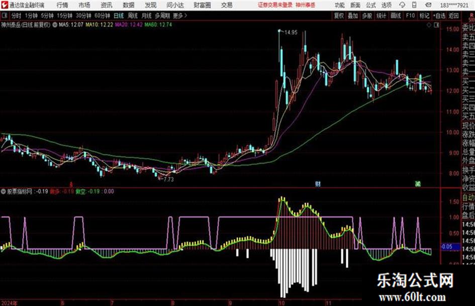
Task: Expand the indicator dropdown next to 神州泰岳
Action: (55, 25)
